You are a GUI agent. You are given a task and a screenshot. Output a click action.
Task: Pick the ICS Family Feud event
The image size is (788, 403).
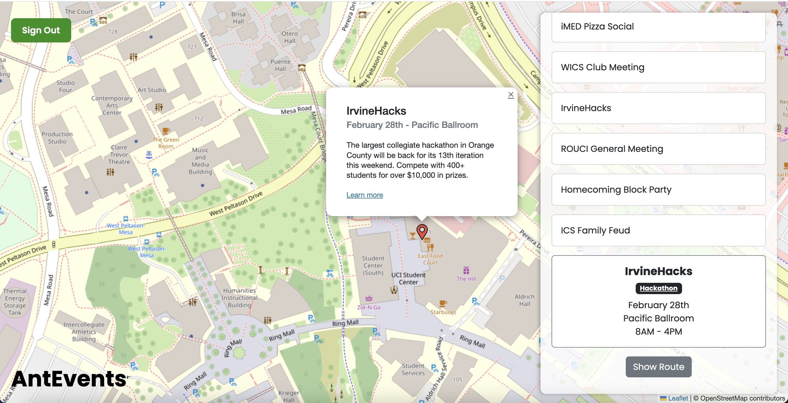coord(658,230)
